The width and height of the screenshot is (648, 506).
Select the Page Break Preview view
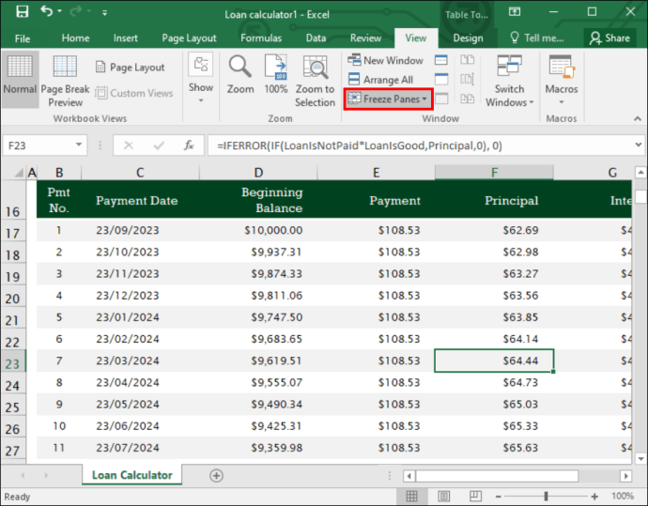(65, 81)
